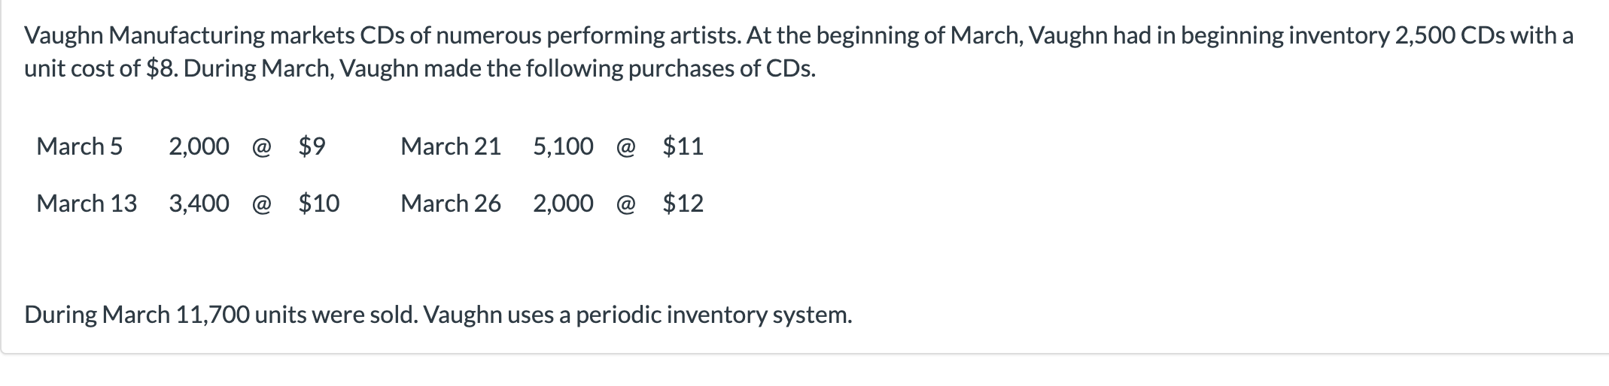The height and width of the screenshot is (386, 1609).
Task: Click the @ symbol in March 13 row
Action: [x=262, y=204]
